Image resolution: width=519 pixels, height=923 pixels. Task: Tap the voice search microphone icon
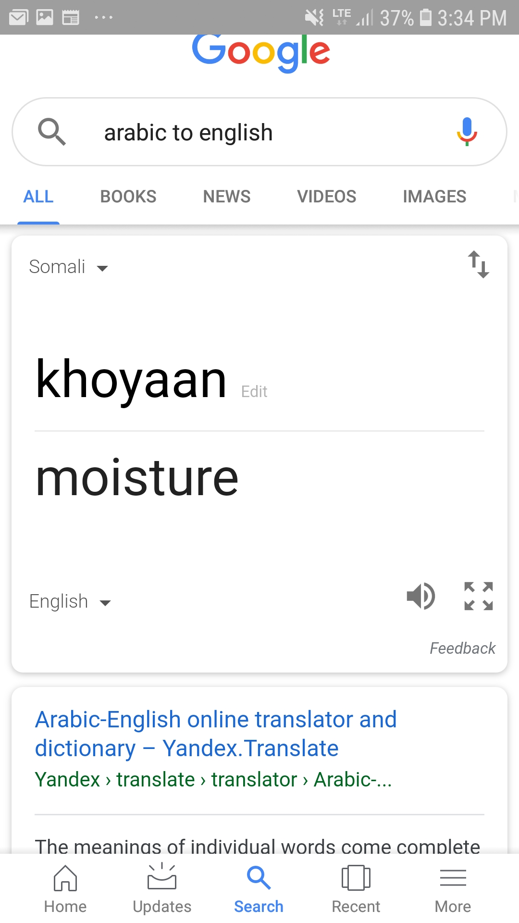[467, 131]
